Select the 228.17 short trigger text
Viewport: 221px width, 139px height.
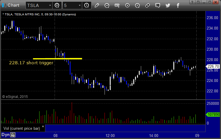click(31, 63)
